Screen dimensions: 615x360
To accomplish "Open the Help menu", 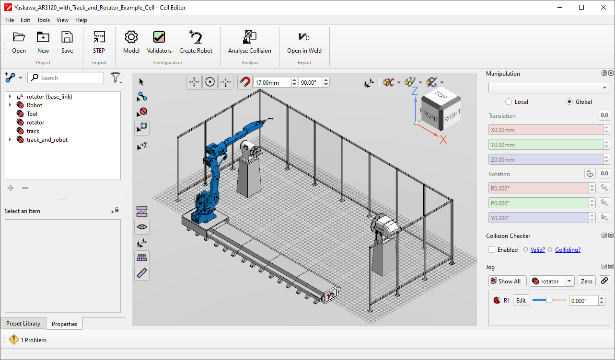I will pyautogui.click(x=81, y=20).
